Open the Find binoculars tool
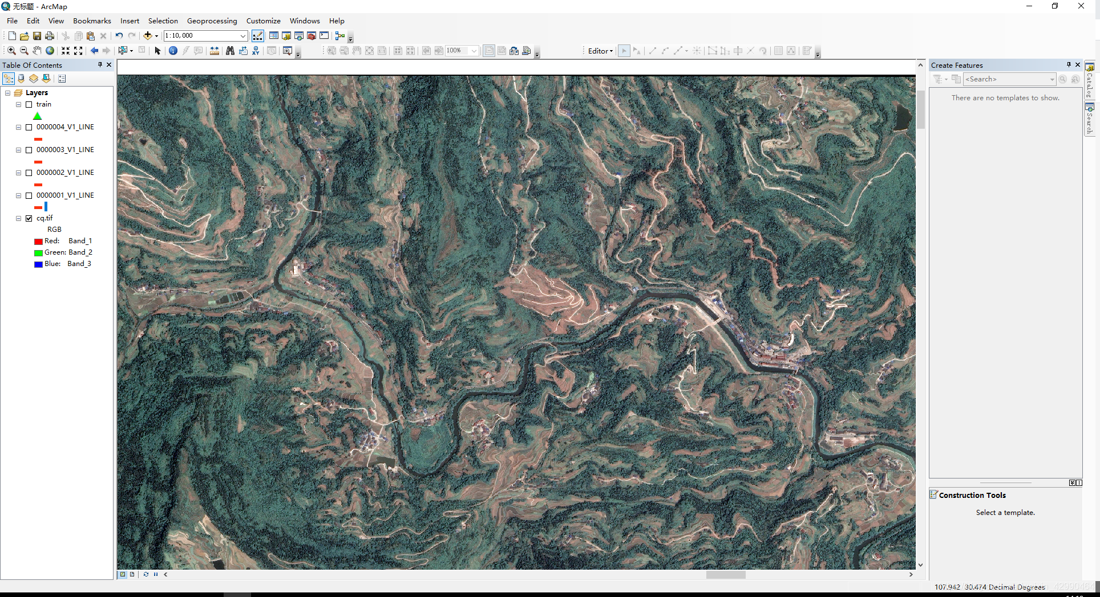This screenshot has width=1100, height=597. 230,51
